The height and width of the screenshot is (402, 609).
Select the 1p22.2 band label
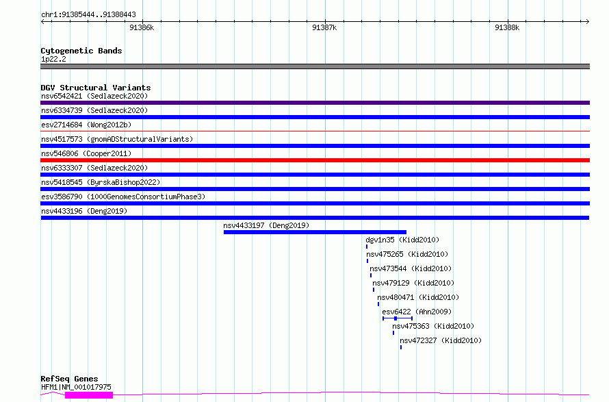point(53,59)
